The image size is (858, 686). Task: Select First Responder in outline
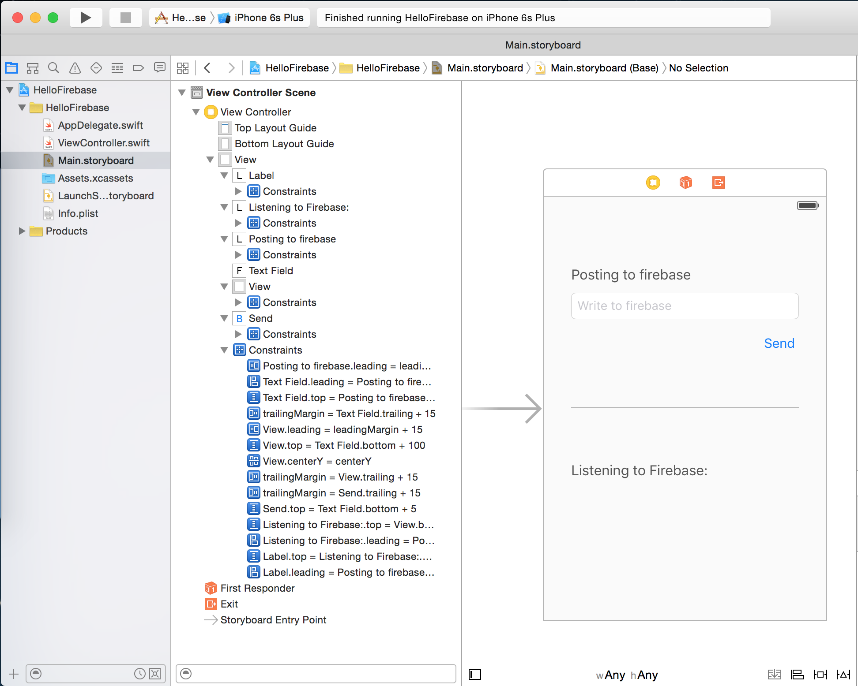257,588
